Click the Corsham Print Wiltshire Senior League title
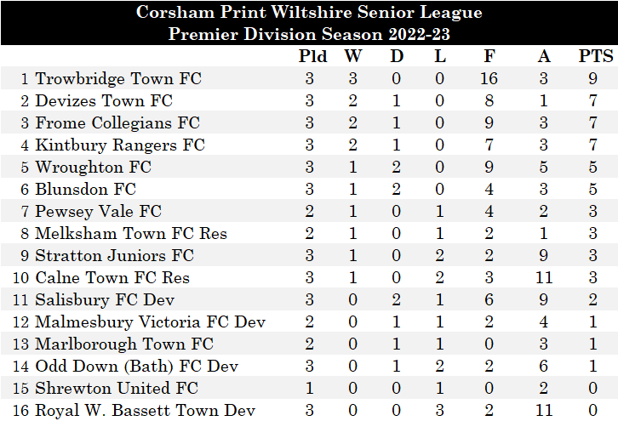This screenshot has width=618, height=421. pos(309,13)
